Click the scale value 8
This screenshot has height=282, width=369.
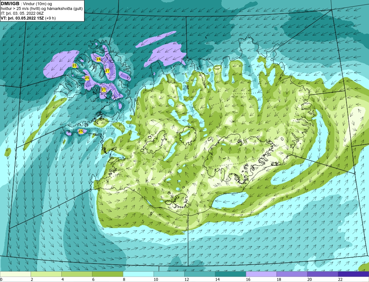pos(124,279)
